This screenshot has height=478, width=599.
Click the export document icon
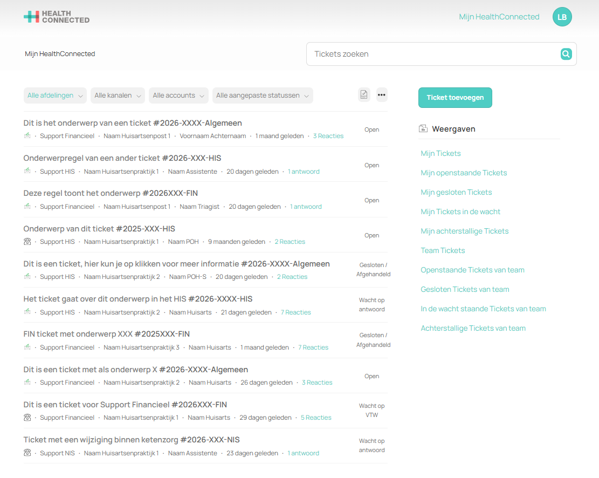pyautogui.click(x=364, y=95)
